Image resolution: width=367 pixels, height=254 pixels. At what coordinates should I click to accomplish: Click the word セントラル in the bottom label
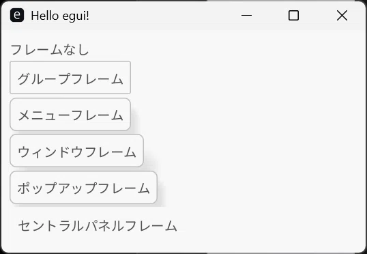point(50,225)
